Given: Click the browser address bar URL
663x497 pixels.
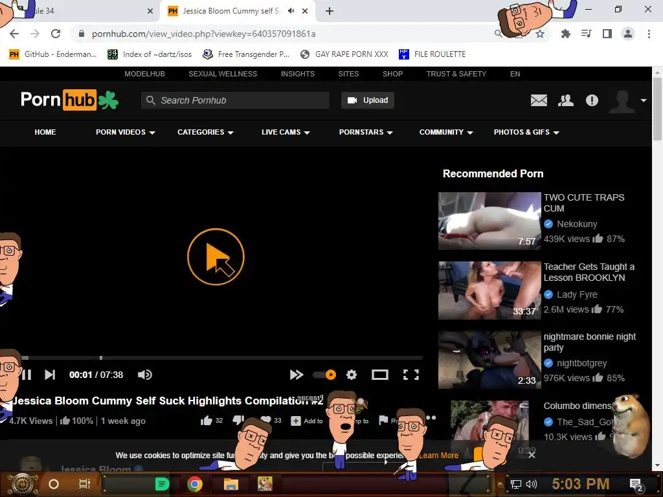Looking at the screenshot, I should pos(203,34).
